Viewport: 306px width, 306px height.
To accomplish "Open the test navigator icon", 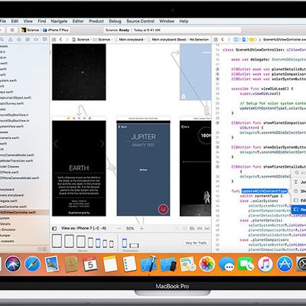I will [x=19, y=40].
